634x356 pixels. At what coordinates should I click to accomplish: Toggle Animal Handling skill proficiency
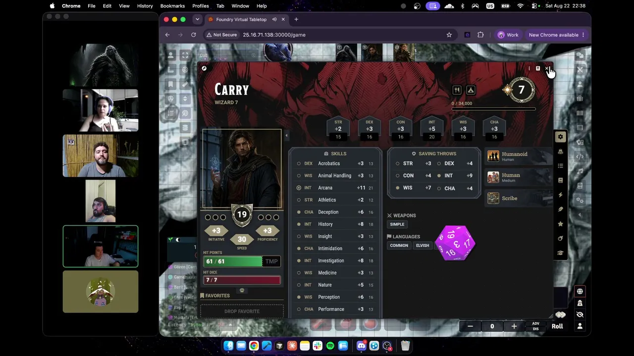[299, 176]
